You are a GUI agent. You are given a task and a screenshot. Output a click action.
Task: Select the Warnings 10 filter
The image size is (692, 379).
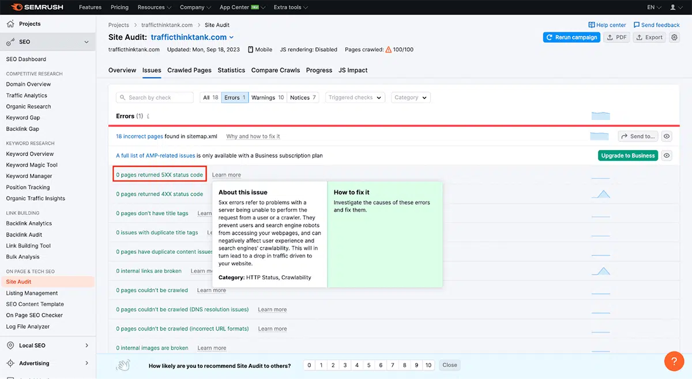click(x=268, y=97)
